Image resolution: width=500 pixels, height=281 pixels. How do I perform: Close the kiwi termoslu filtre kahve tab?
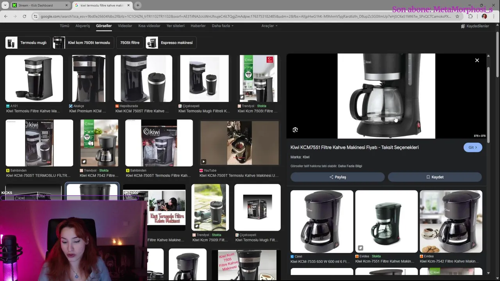128,5
